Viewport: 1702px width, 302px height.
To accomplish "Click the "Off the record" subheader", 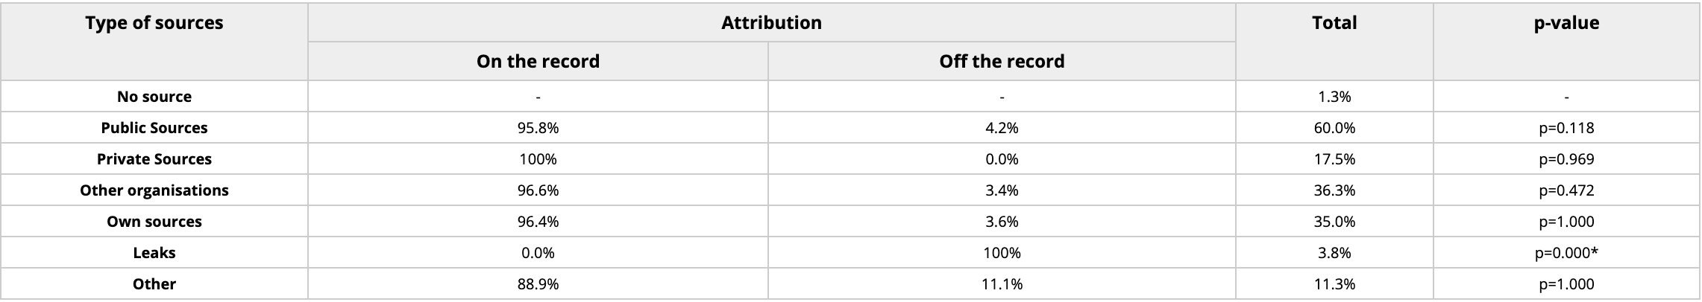I will pyautogui.click(x=1002, y=61).
